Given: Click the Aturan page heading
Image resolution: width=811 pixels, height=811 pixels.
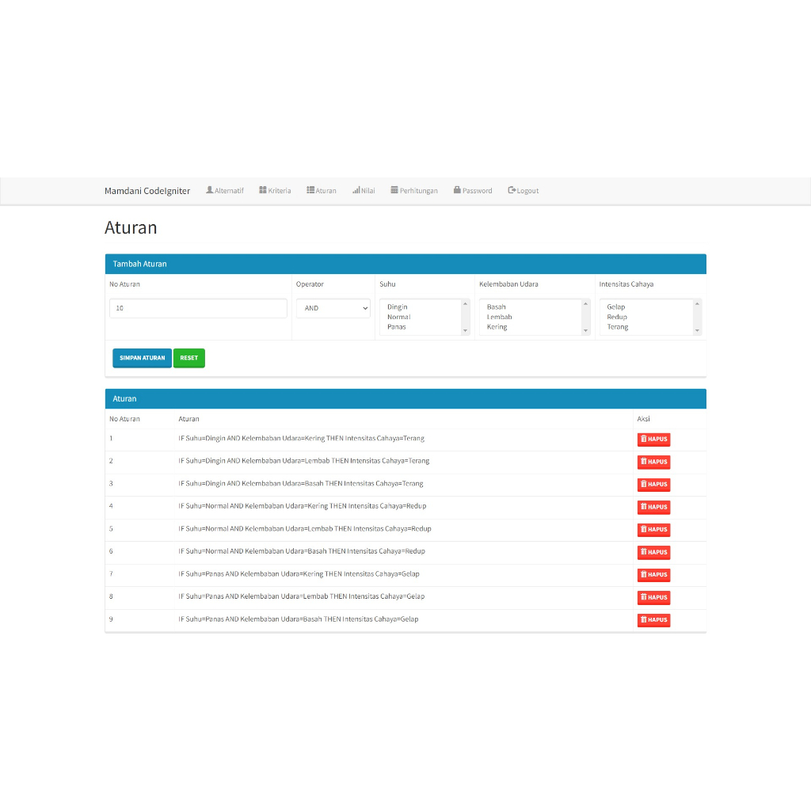Looking at the screenshot, I should (131, 227).
